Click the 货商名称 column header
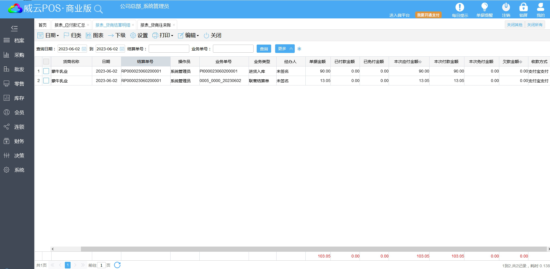Screen dimensions: 550x269 pos(71,62)
